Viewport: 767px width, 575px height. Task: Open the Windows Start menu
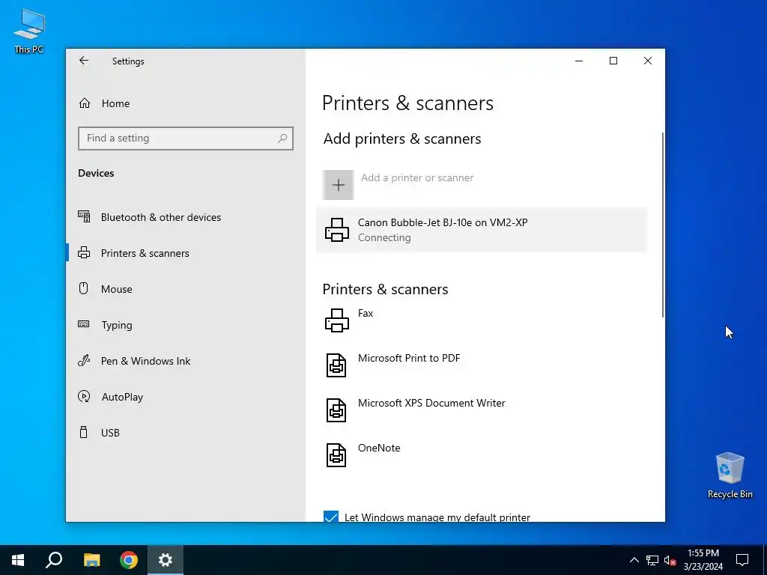[18, 560]
